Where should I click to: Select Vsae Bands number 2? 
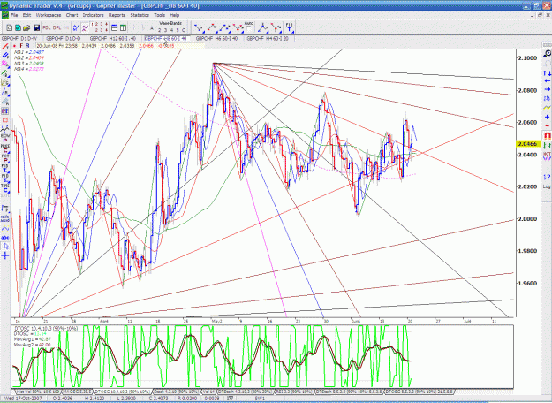pyautogui.click(x=160, y=30)
